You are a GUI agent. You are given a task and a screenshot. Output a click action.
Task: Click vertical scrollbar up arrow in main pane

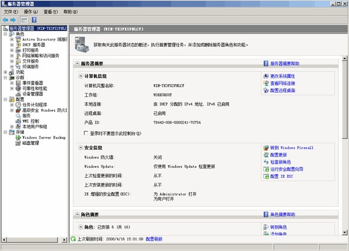[x=344, y=59]
